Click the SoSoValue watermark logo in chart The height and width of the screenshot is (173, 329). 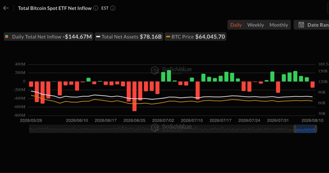tap(155, 70)
